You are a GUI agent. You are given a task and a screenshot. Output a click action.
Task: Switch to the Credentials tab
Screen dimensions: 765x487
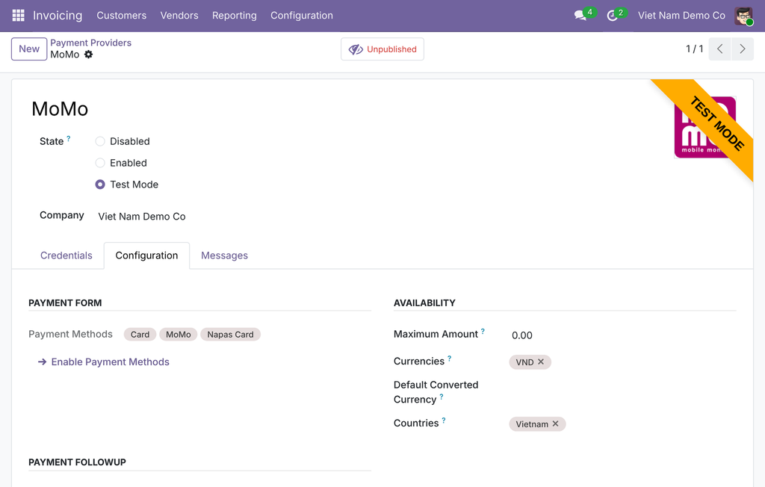click(66, 255)
